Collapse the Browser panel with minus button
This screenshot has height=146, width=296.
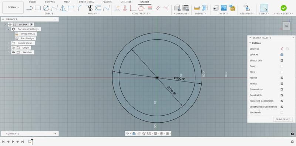(55, 19)
